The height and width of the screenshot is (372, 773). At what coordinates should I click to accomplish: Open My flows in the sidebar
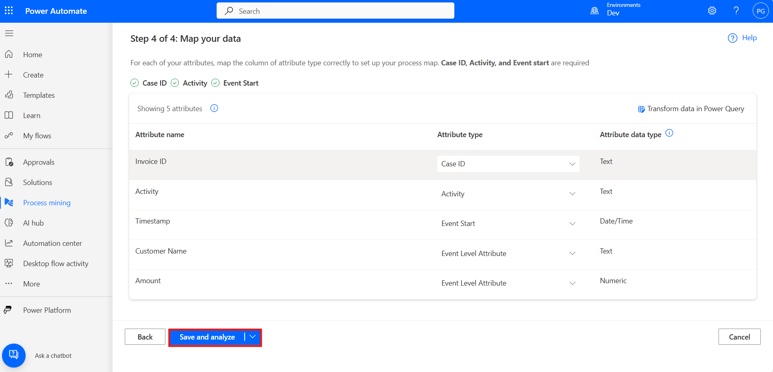(x=37, y=136)
